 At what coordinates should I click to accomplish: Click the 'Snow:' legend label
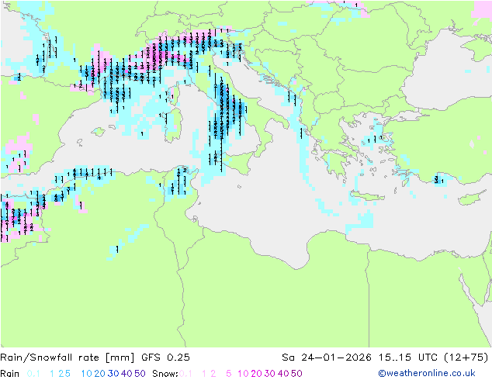pyautogui.click(x=165, y=374)
